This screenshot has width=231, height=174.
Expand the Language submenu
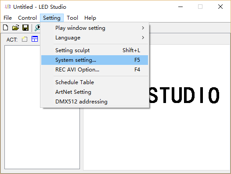tap(94, 38)
